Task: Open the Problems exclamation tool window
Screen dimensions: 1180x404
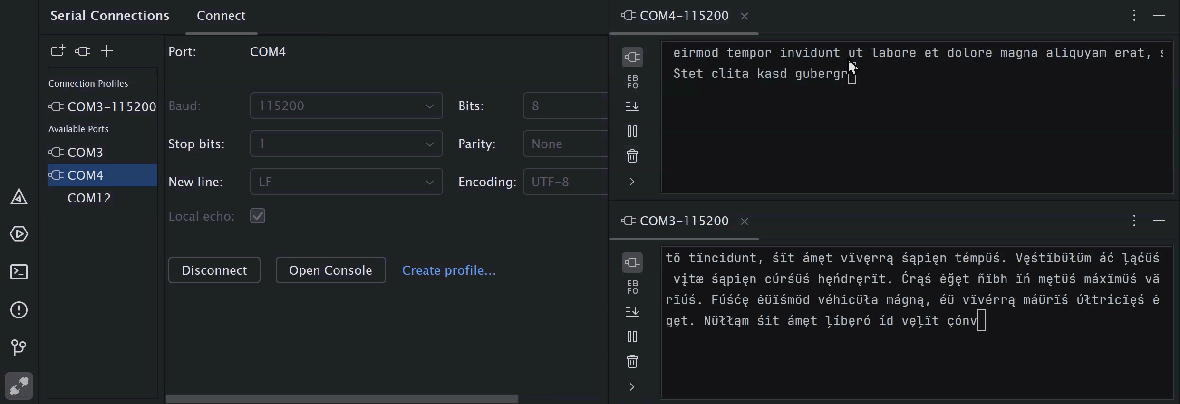Action: tap(19, 310)
